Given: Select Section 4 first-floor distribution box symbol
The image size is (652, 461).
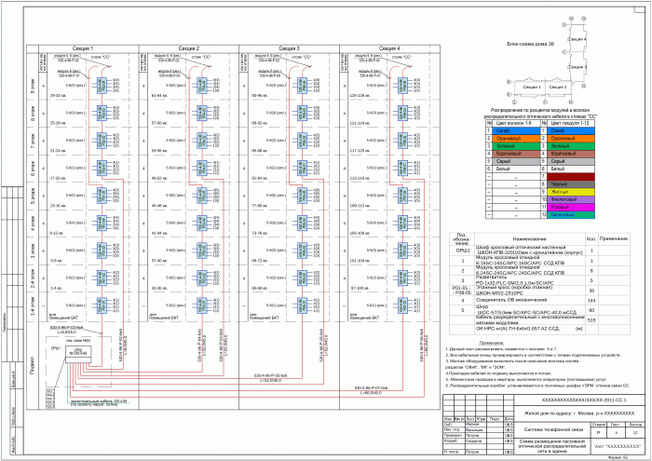Looking at the screenshot, I should 402,305.
